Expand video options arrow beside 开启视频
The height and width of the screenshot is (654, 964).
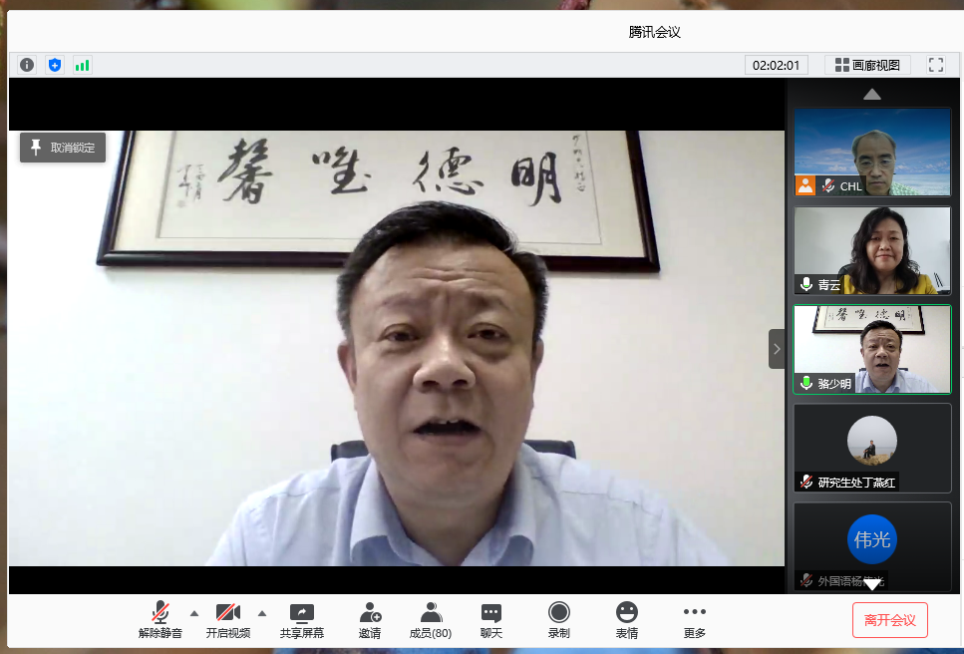pos(262,613)
